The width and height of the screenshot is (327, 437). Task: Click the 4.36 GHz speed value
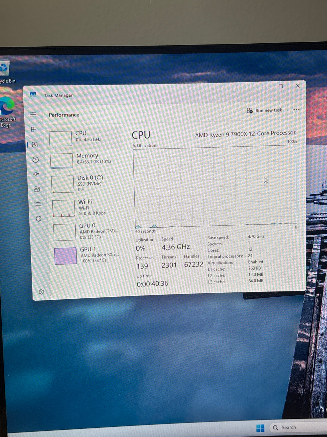(x=176, y=247)
